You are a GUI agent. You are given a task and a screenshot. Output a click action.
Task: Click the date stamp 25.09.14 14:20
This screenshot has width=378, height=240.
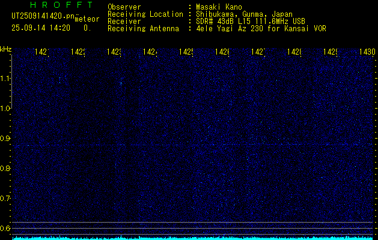tap(41, 28)
